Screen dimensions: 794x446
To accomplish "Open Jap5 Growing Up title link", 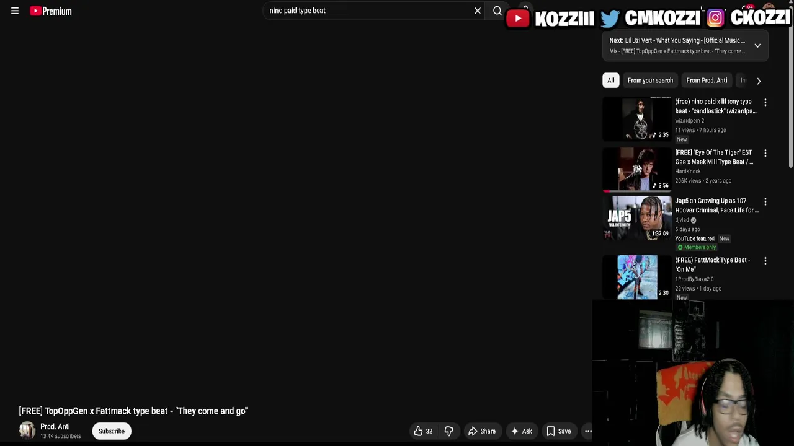I will click(x=716, y=206).
